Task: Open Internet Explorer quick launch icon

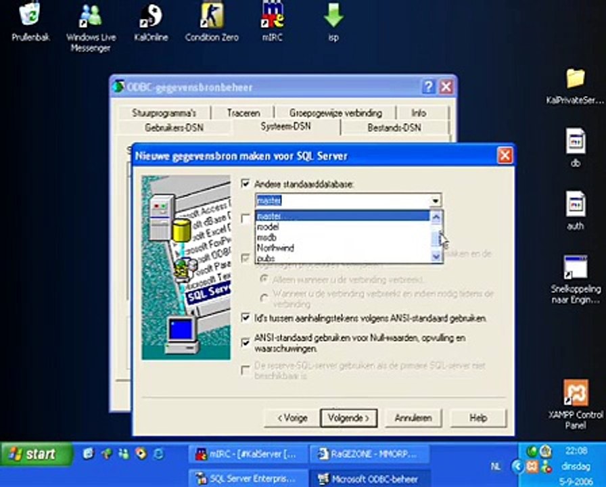Action: click(x=159, y=453)
